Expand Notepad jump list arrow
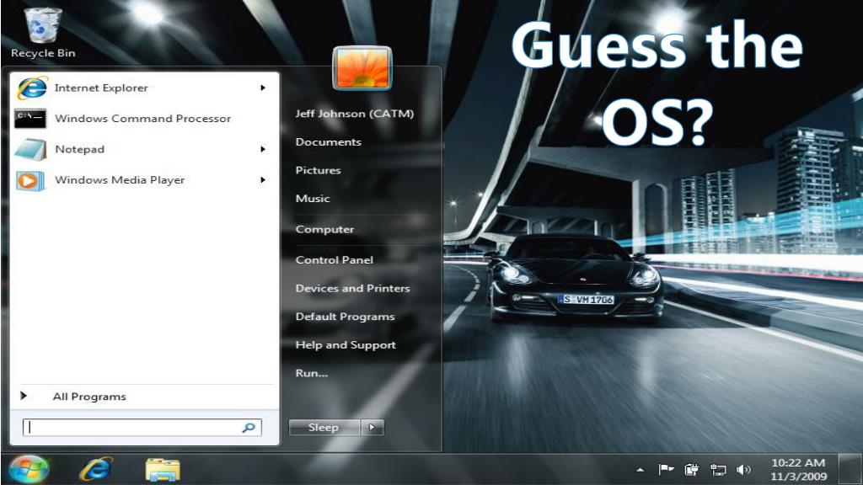The width and height of the screenshot is (863, 485). [x=263, y=149]
